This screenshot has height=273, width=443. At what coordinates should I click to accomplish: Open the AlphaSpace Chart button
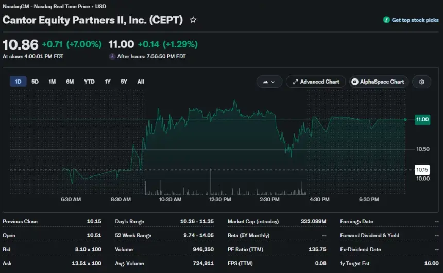click(379, 82)
